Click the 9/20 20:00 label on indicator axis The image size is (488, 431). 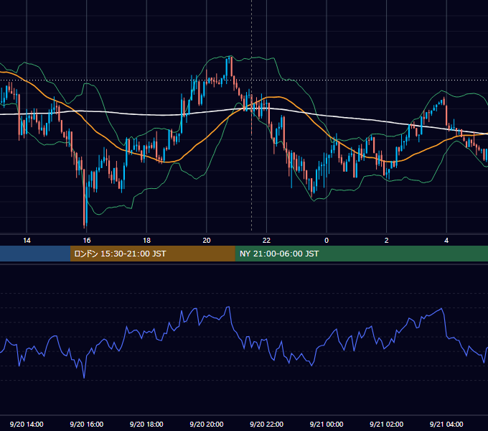(207, 424)
